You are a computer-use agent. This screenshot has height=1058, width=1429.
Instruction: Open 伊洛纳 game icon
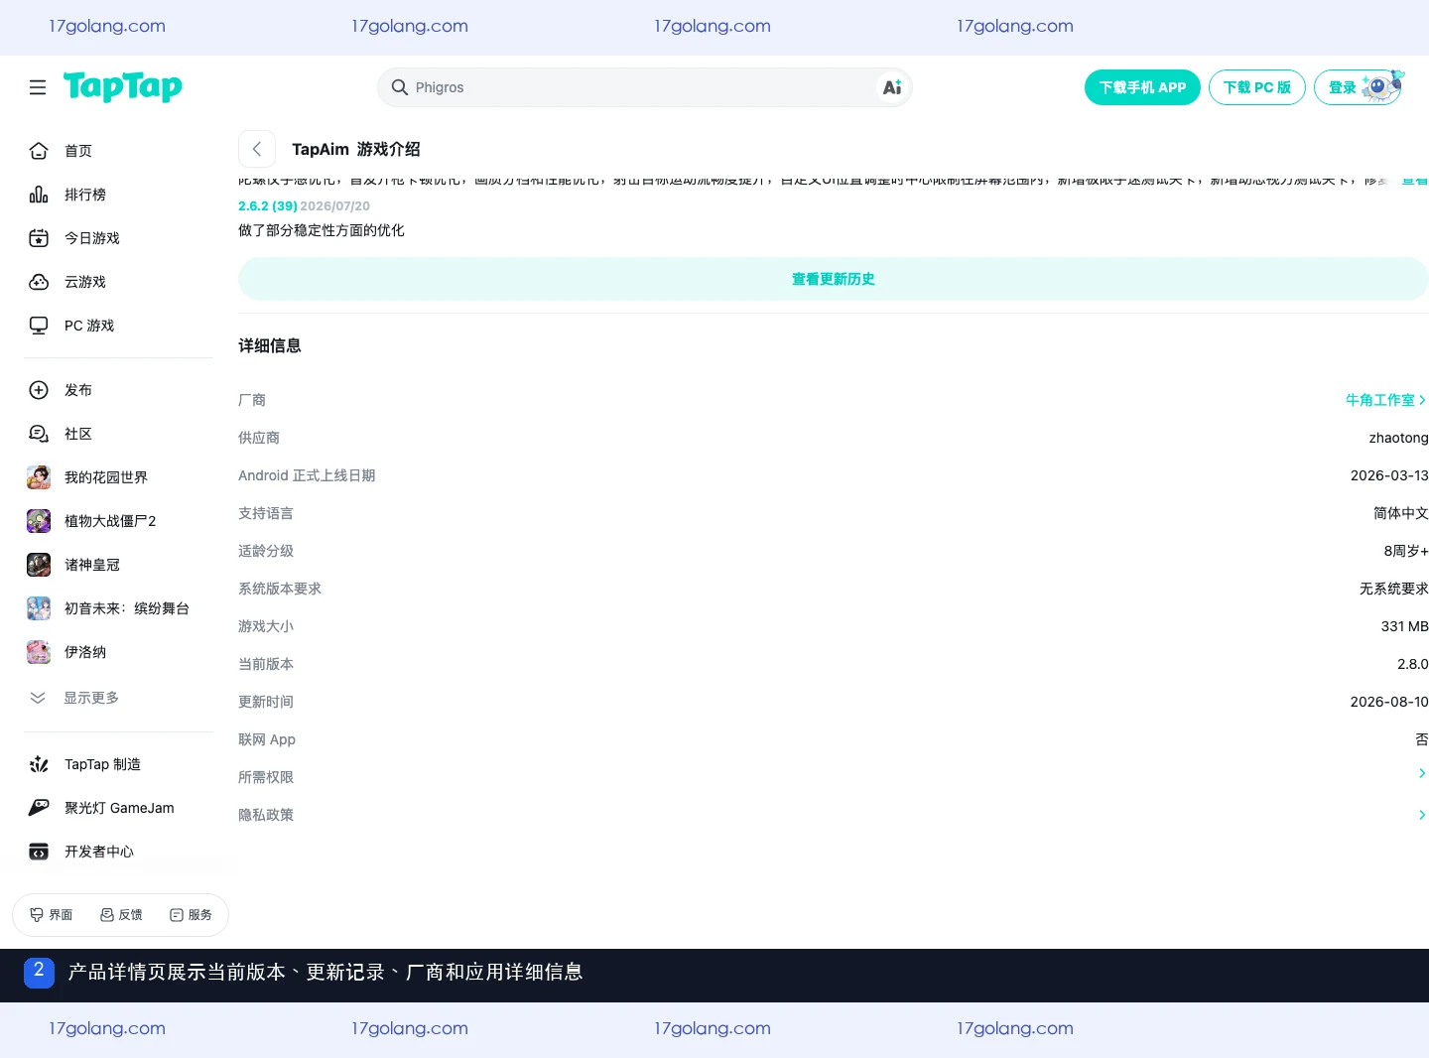tap(39, 652)
